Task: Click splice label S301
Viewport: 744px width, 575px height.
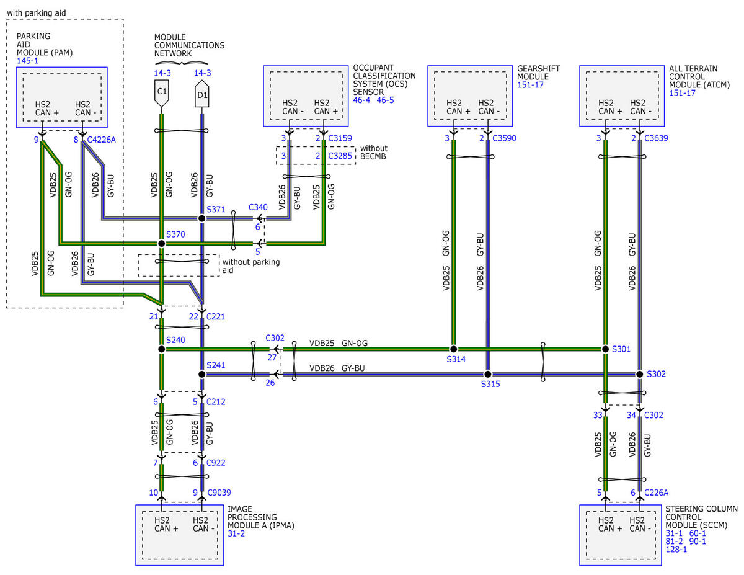Action: point(621,349)
